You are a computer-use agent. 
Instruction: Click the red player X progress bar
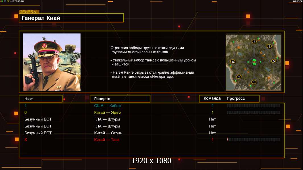tap(254, 140)
